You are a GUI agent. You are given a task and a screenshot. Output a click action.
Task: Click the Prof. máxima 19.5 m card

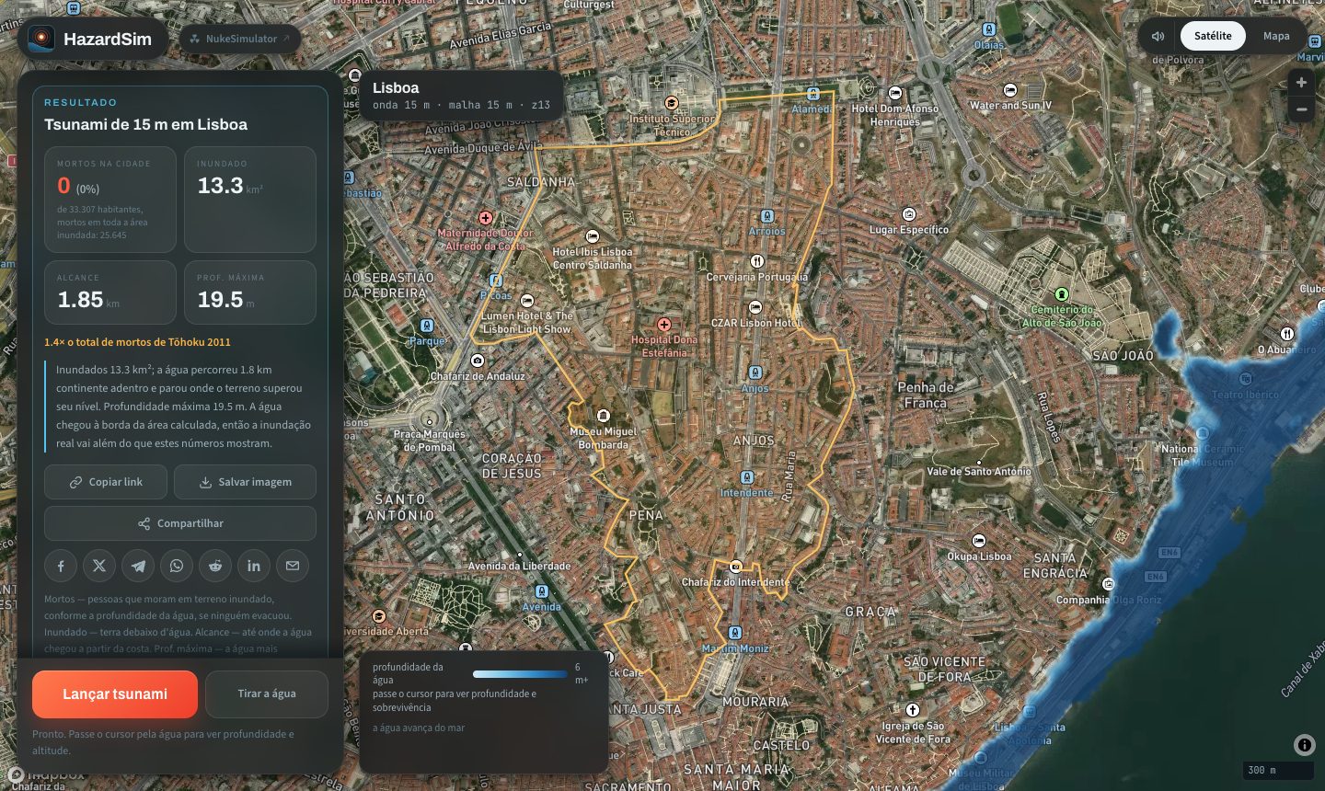click(x=250, y=292)
